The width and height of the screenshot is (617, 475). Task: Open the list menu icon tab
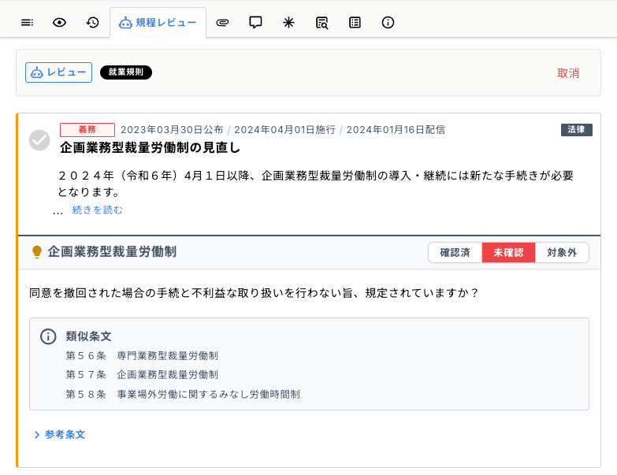coord(27,23)
